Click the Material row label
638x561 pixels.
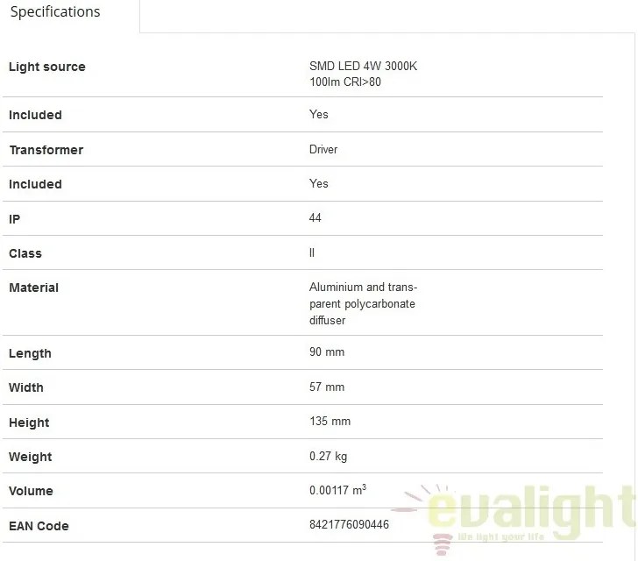click(34, 288)
